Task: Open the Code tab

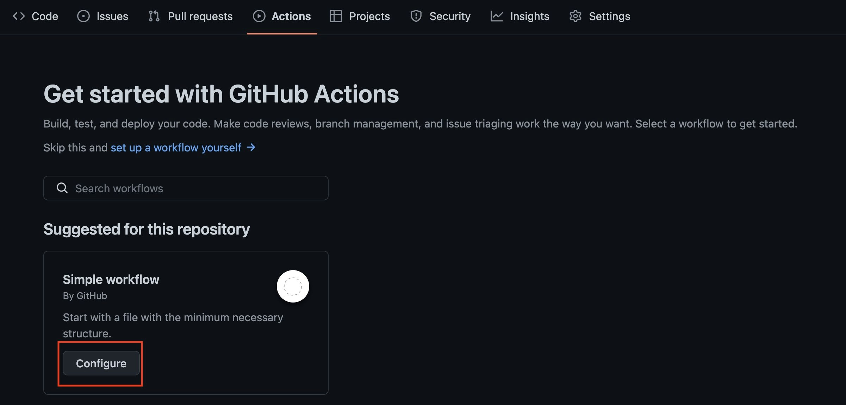Action: [x=45, y=16]
